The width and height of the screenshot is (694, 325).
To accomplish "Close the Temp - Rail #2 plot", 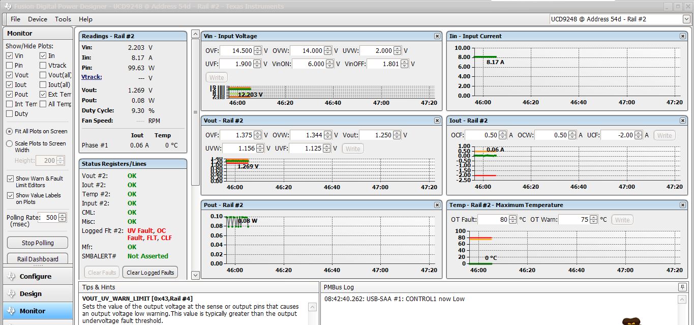I will pyautogui.click(x=683, y=205).
